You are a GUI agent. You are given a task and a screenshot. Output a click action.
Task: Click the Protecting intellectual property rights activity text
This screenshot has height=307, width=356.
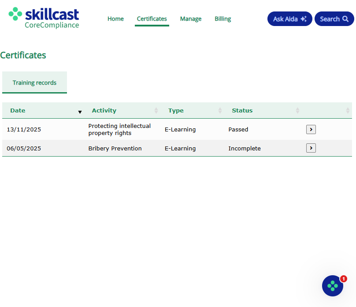(x=119, y=129)
